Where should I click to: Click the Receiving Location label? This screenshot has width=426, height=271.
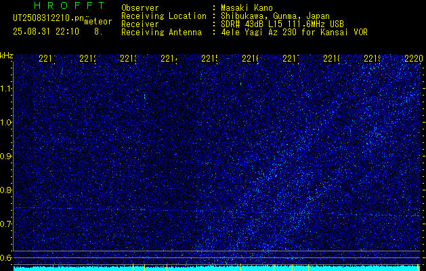pyautogui.click(x=164, y=16)
